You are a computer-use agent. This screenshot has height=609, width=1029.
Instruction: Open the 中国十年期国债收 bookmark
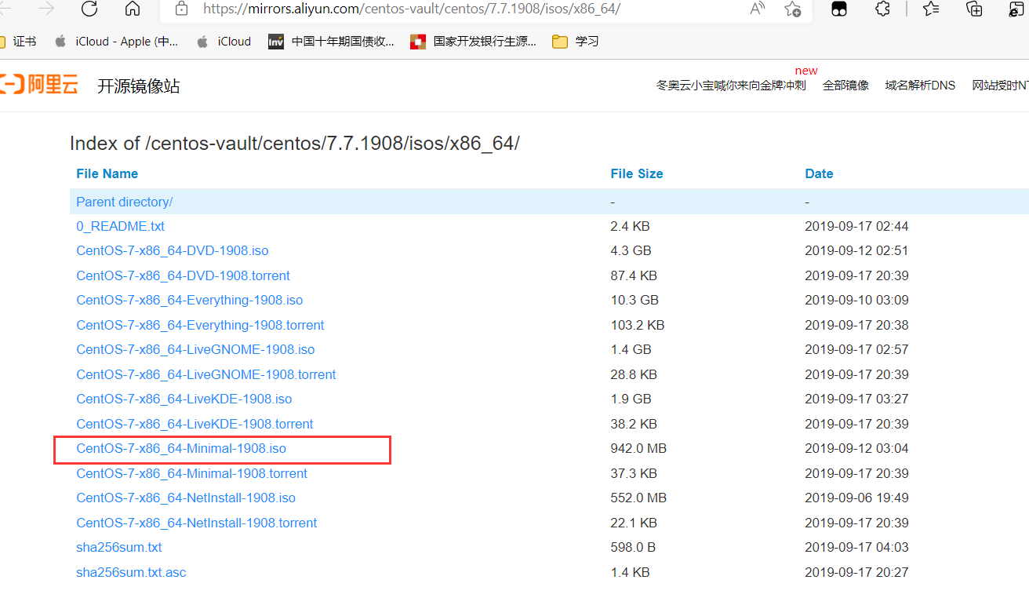click(331, 42)
